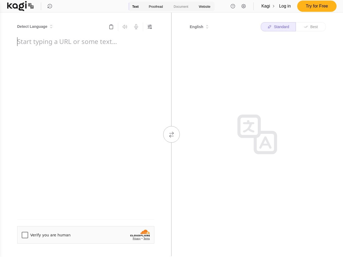343x257 pixels.
Task: Switch to the Text tab
Action: tap(135, 6)
